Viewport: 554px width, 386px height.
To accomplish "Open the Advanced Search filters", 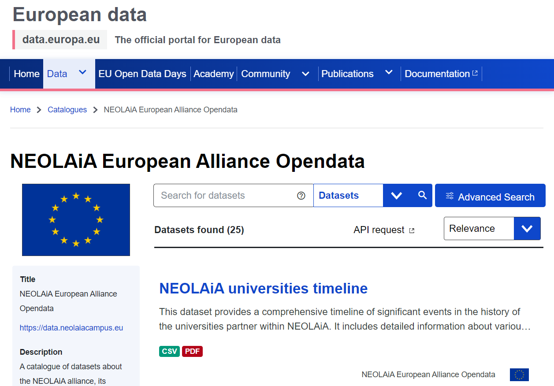I will point(490,196).
